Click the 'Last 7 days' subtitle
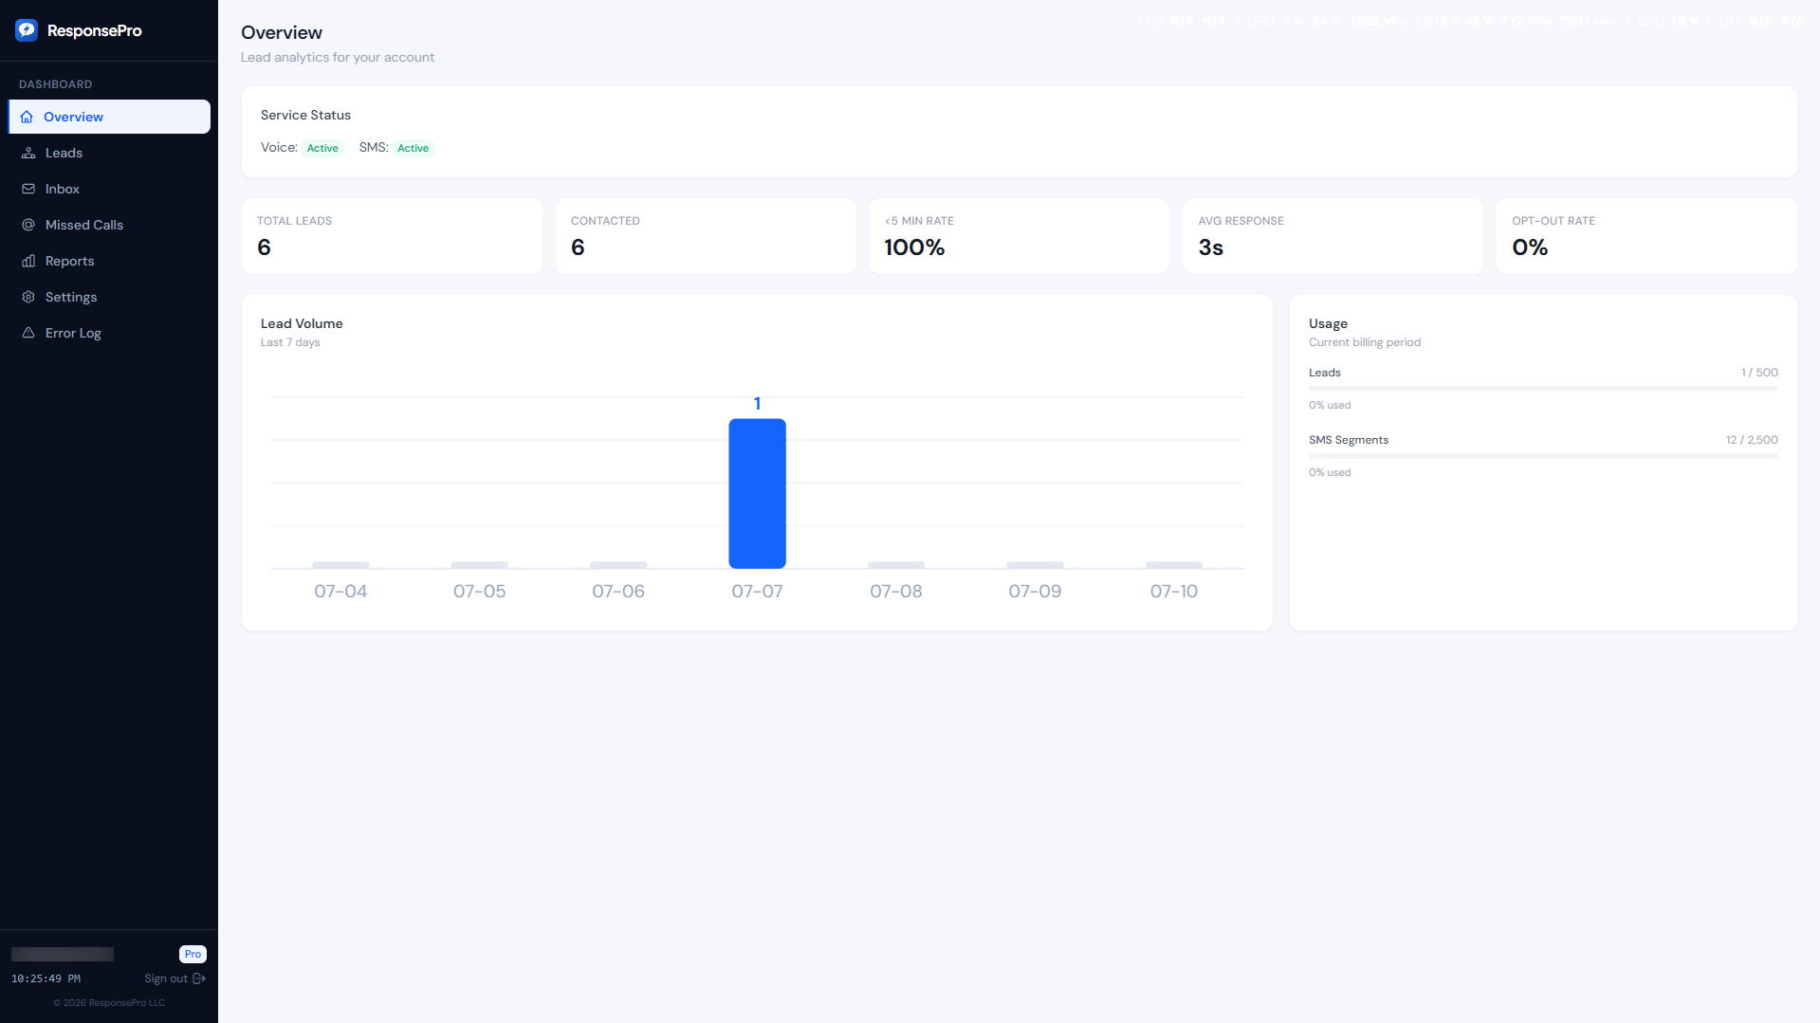This screenshot has width=1820, height=1023. (x=290, y=342)
